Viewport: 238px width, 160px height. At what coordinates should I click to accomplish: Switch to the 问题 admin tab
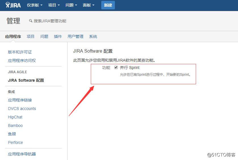(44, 36)
